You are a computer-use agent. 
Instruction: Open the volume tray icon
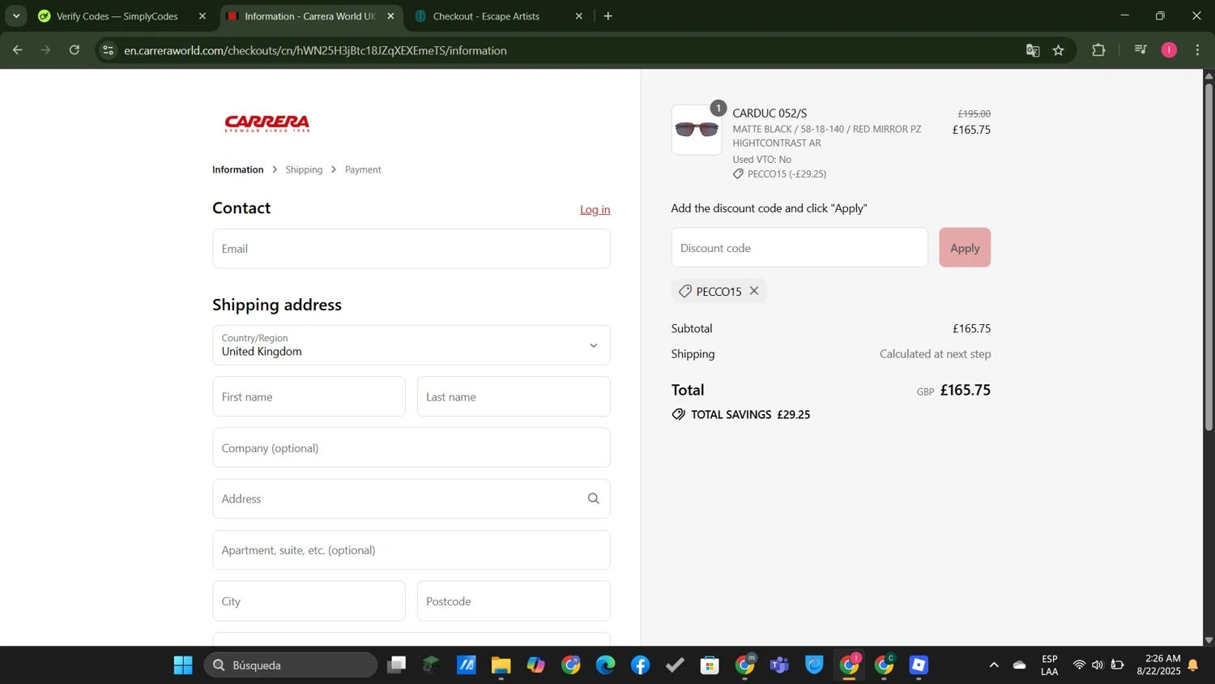coord(1098,665)
